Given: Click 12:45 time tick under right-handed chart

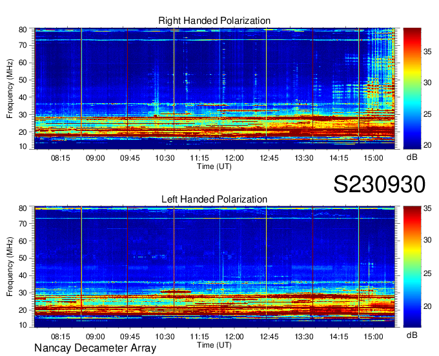Looking at the screenshot, I should (269, 158).
